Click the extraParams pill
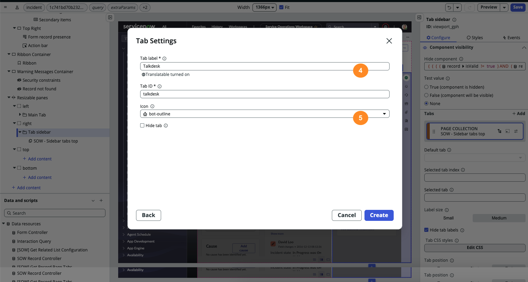Screen dimensions: 528x282 point(123,7)
